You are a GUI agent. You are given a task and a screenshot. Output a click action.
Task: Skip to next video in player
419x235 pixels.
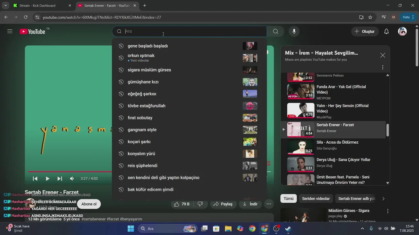pos(60,179)
